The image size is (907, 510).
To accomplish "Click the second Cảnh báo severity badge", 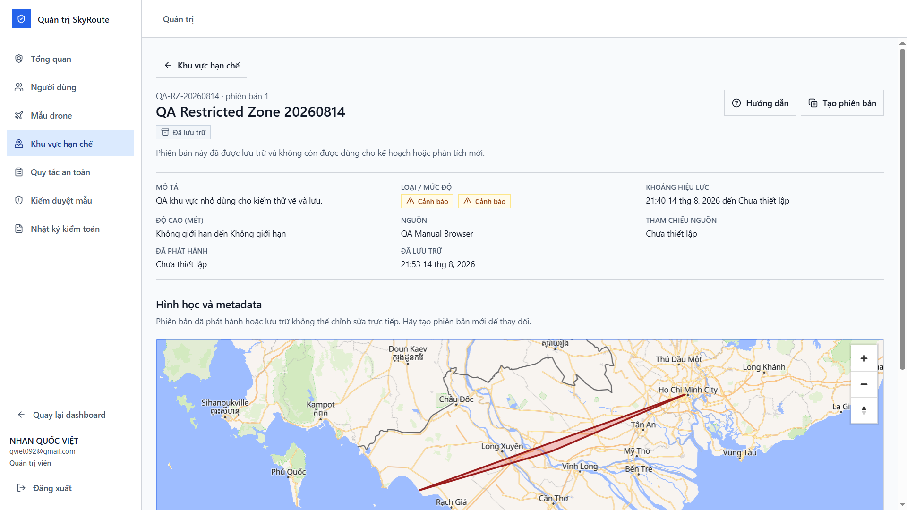I will pos(484,201).
